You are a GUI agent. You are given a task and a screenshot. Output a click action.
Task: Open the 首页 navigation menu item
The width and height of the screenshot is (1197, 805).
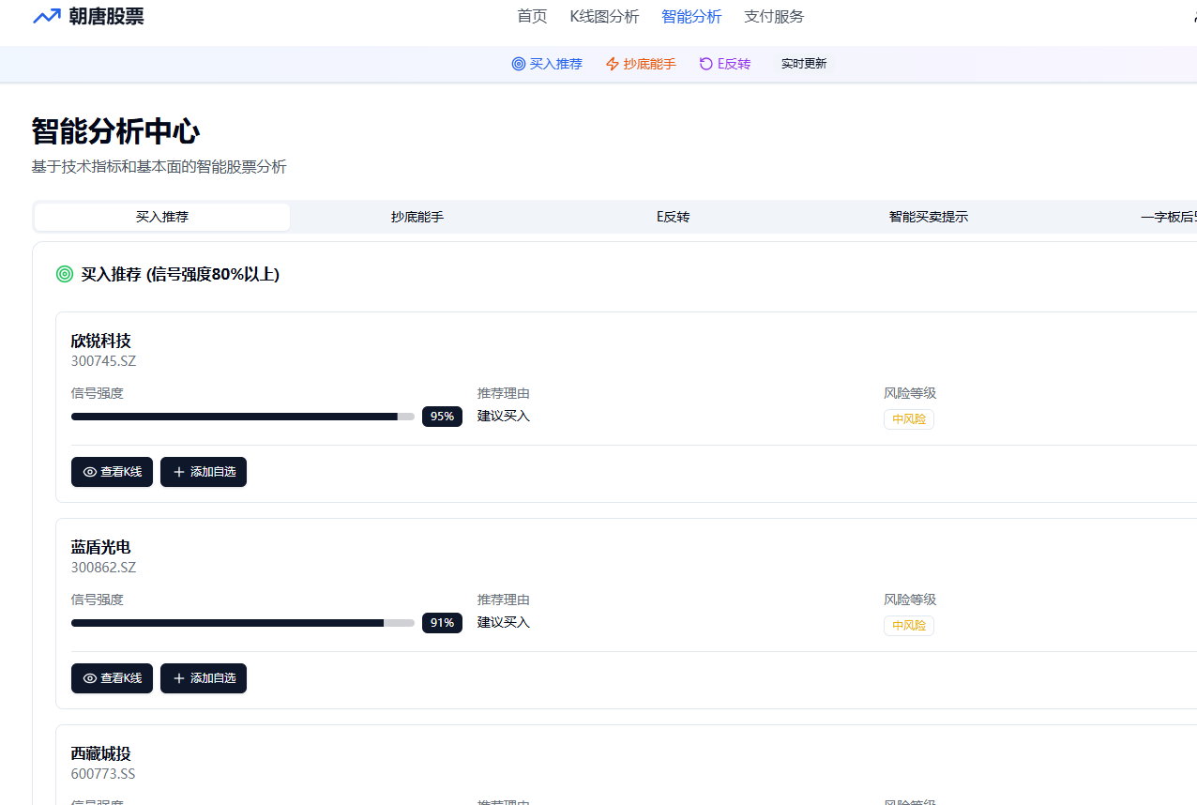point(532,17)
